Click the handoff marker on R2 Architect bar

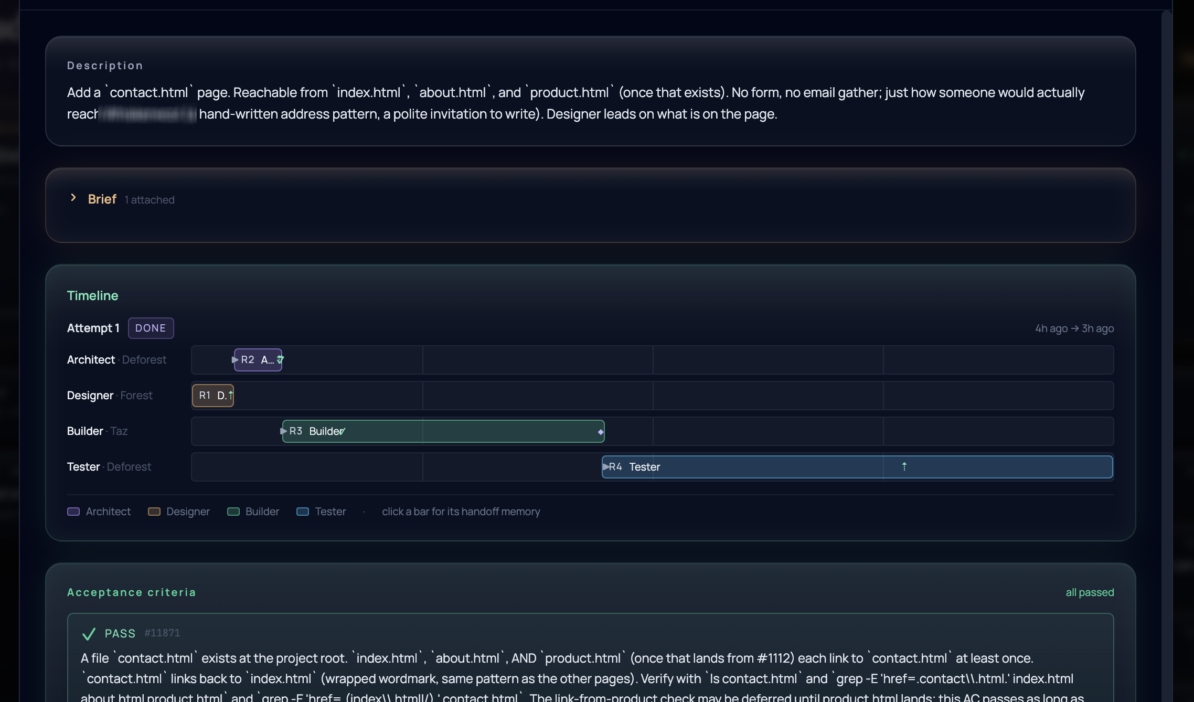[280, 359]
